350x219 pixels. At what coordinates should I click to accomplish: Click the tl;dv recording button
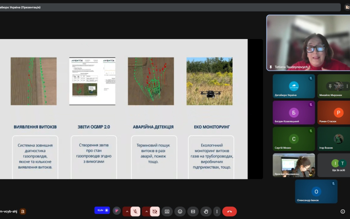(102, 211)
